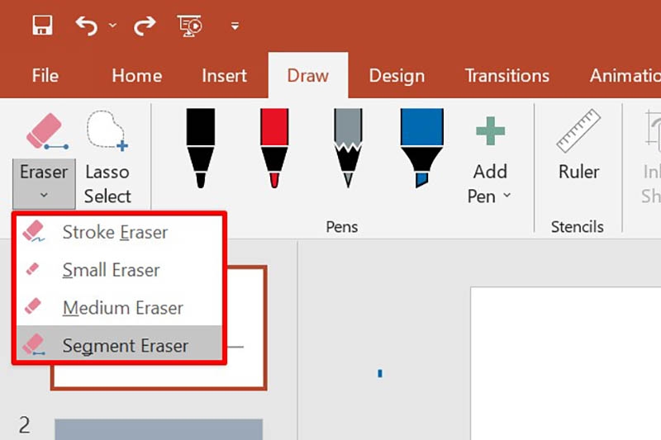Toggle the Ruler stencil
Image resolution: width=661 pixels, height=440 pixels.
point(578,144)
